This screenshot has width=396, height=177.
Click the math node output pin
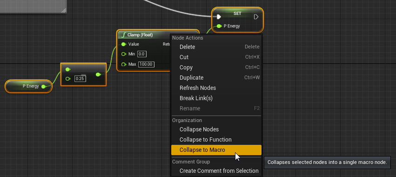coord(98,75)
